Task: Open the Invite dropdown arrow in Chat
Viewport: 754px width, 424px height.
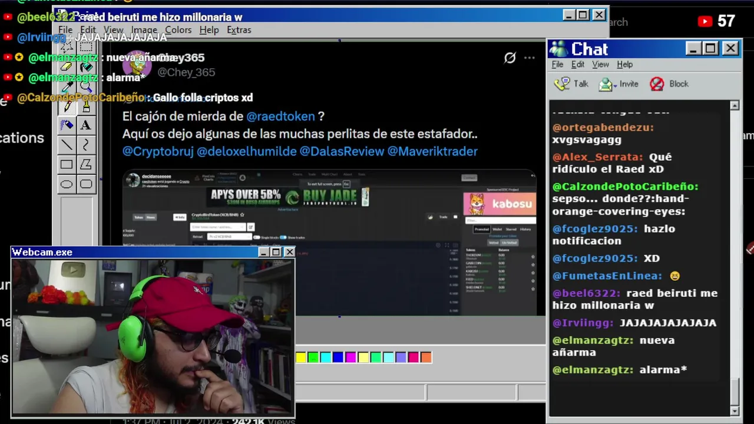Action: point(615,85)
